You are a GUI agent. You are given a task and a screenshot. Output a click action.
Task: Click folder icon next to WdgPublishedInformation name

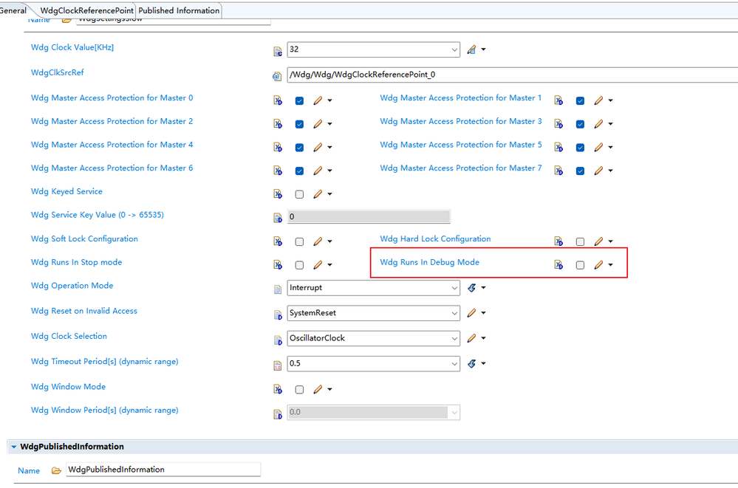pos(56,470)
